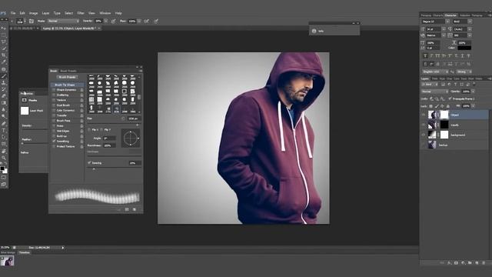The image size is (492, 277).
Task: Select the Brush tool in toolbox
Action: pos(4,76)
